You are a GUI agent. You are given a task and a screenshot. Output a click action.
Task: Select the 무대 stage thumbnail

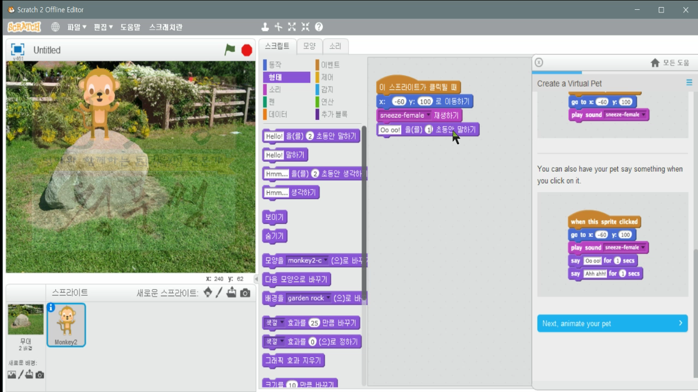pos(25,318)
